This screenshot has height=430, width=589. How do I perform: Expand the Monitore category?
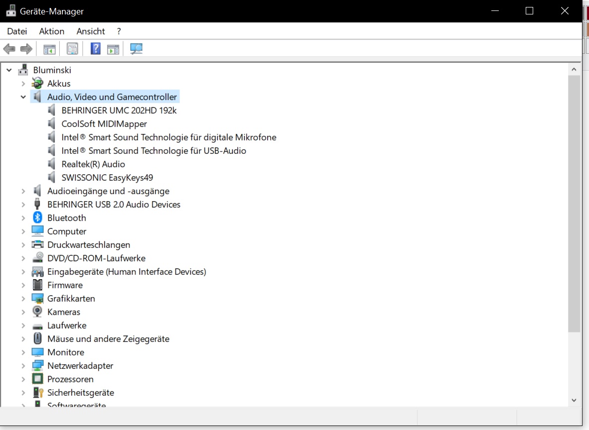(x=23, y=352)
